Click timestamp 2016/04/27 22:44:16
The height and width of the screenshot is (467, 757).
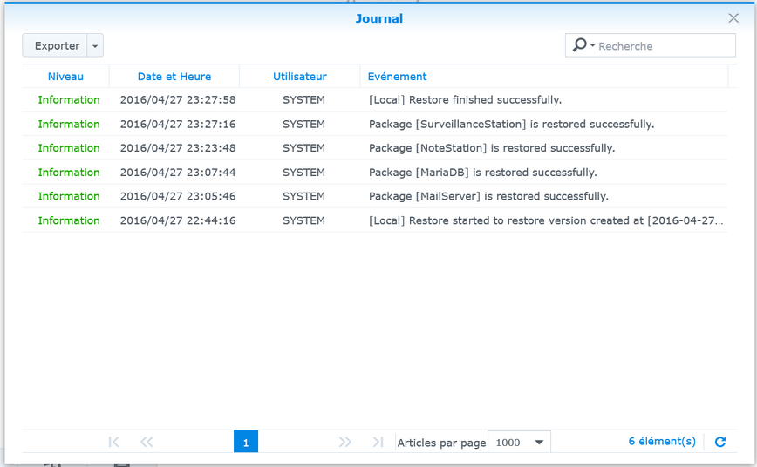pyautogui.click(x=178, y=220)
